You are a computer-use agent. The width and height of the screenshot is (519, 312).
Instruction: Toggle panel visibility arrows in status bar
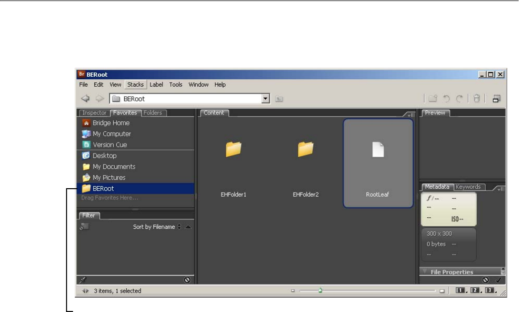pyautogui.click(x=85, y=291)
